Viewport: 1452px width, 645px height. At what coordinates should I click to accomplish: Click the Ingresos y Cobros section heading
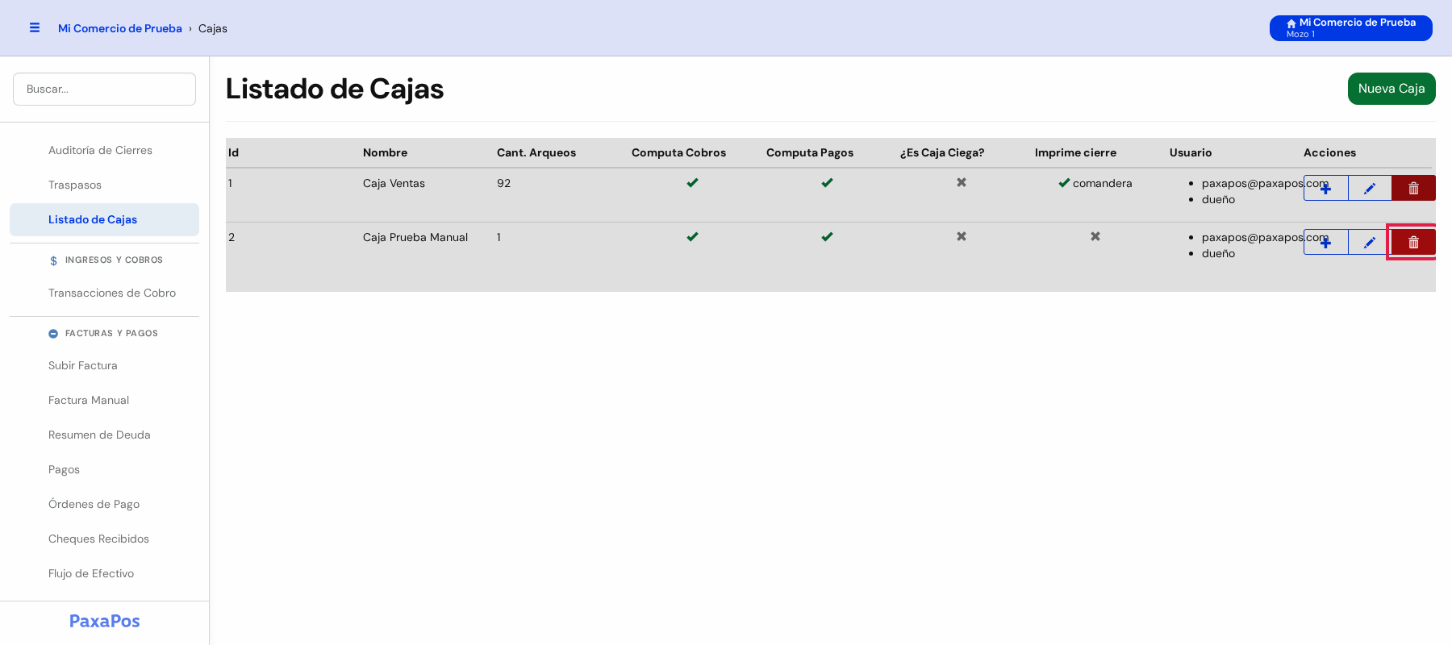[106, 260]
